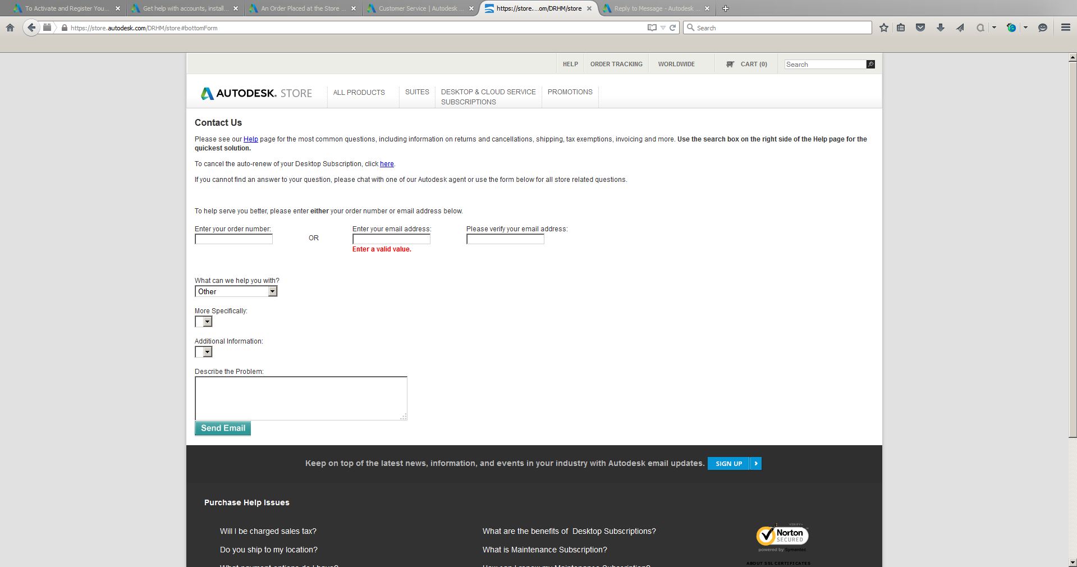Screen dimensions: 1077x567
Task: Open 'Do you ship to my location?' link
Action: pos(269,550)
